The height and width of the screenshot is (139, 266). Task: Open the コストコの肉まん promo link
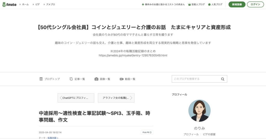(x=165, y=4)
